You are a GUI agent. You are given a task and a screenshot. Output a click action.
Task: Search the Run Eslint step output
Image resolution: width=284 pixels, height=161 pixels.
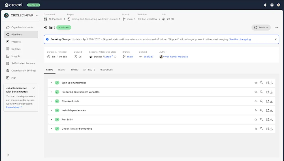261,120
